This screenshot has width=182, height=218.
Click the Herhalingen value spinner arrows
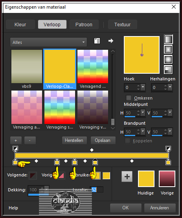tap(165, 87)
